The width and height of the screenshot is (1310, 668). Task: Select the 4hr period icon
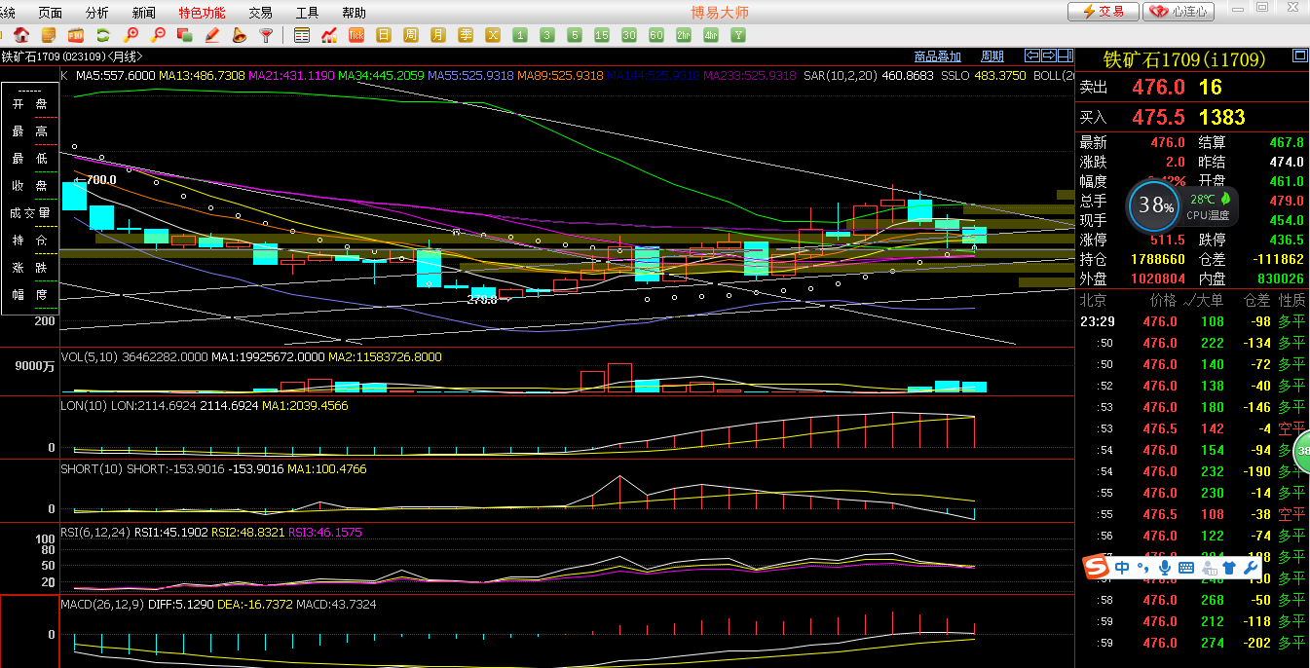pyautogui.click(x=711, y=35)
